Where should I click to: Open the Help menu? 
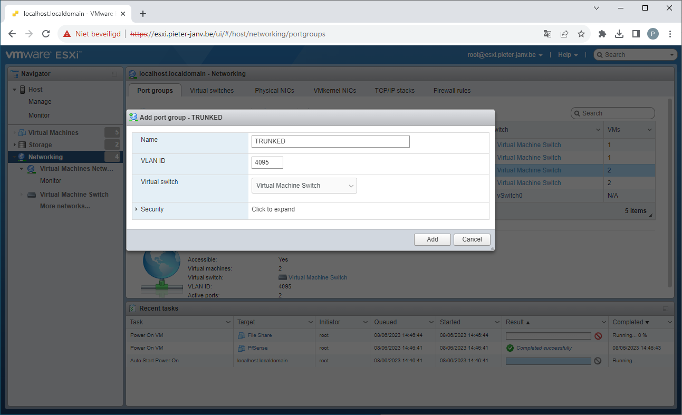click(x=568, y=55)
